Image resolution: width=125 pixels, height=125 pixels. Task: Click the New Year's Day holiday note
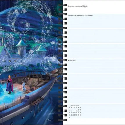tap(80, 15)
